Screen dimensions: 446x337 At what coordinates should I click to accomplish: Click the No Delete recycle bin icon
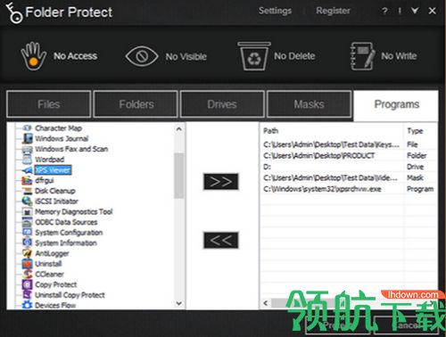coord(254,56)
